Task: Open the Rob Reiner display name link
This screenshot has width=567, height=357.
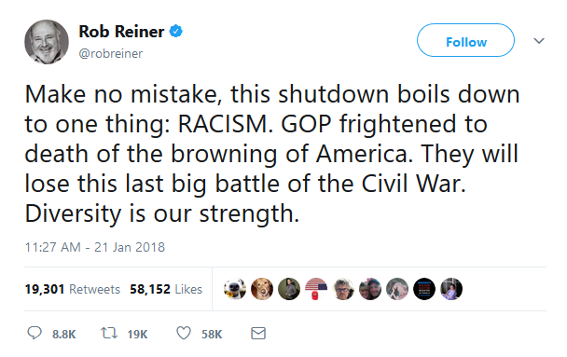Action: click(x=121, y=32)
